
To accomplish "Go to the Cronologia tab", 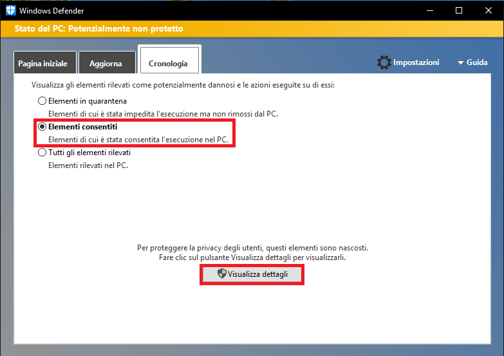I will coord(168,64).
